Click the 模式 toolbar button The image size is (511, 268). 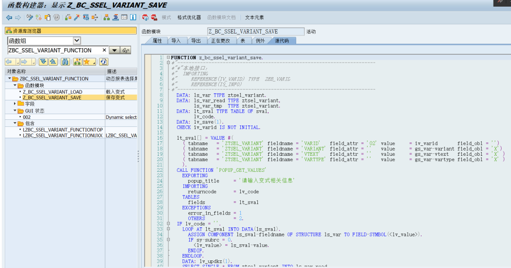(x=166, y=18)
